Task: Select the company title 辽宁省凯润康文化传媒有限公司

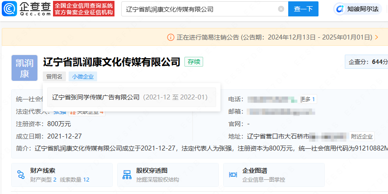Action: tap(112, 62)
